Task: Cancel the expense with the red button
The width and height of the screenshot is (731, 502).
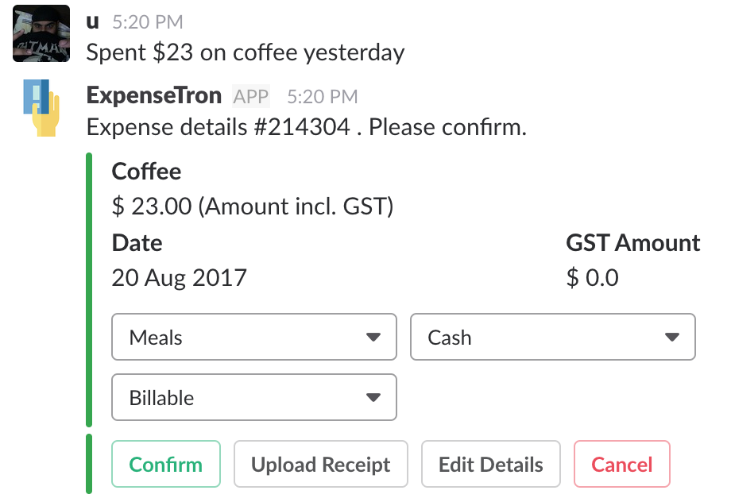Action: (621, 465)
